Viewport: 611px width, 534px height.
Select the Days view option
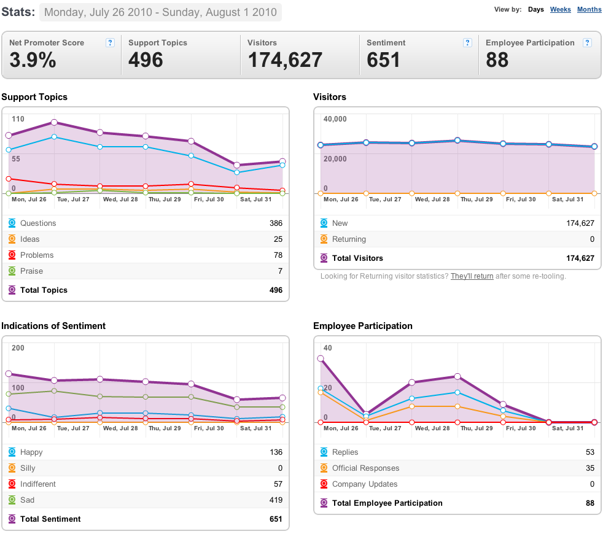(x=536, y=9)
